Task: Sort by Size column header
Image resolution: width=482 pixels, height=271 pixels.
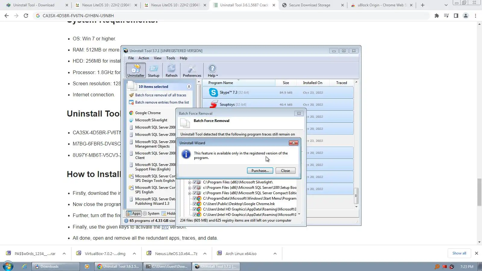Action: point(286,83)
